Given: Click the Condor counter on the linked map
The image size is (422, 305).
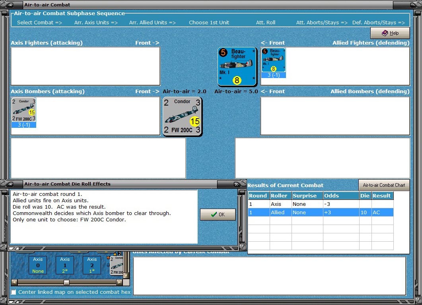Looking at the screenshot, I should click(116, 266).
